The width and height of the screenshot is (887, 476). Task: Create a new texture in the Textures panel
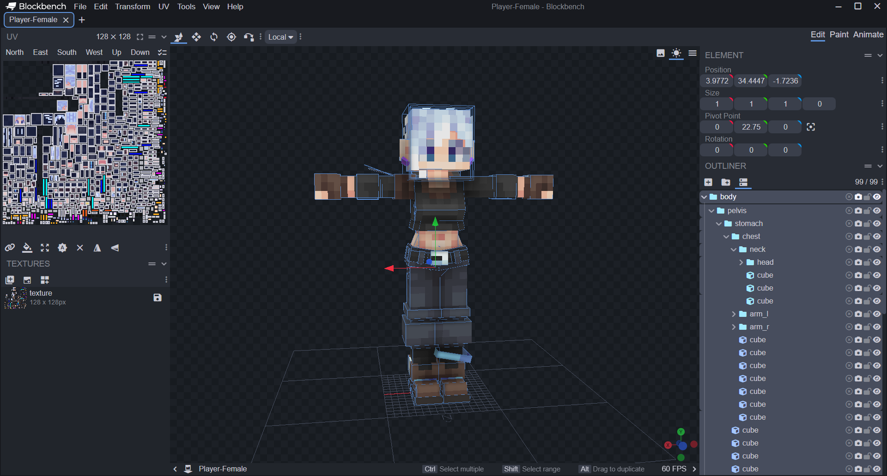[x=10, y=280]
